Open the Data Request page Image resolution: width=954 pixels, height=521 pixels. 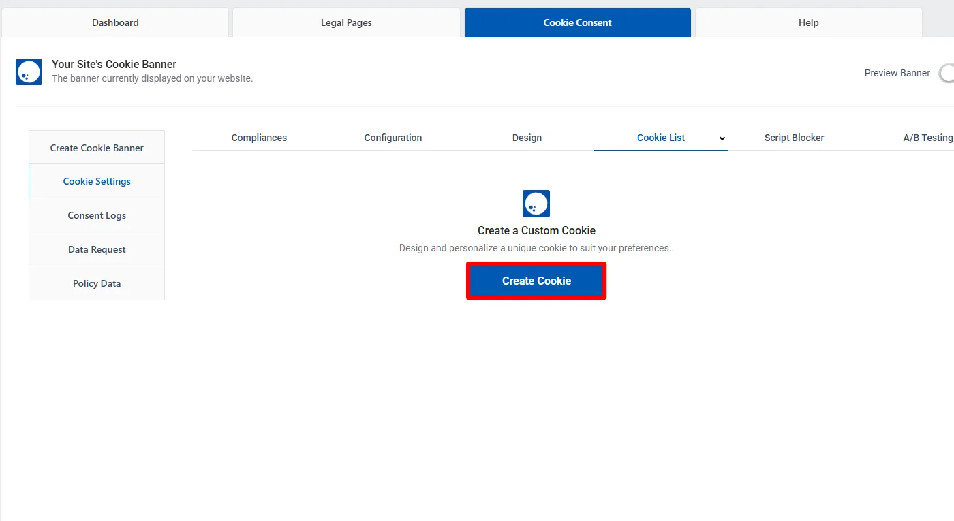(96, 249)
